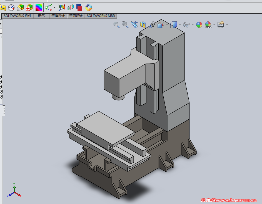The image size is (262, 204).
Task: Click the red X axis of triad
Action: [x=18, y=195]
